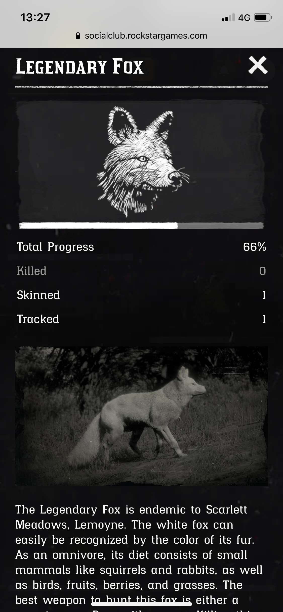283x612 pixels.
Task: Tap the Legendary Fox title heading
Action: (x=80, y=67)
